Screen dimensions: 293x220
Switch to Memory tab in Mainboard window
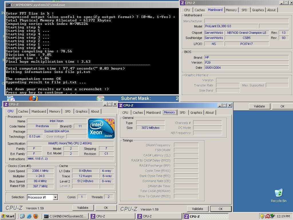coord(231,10)
